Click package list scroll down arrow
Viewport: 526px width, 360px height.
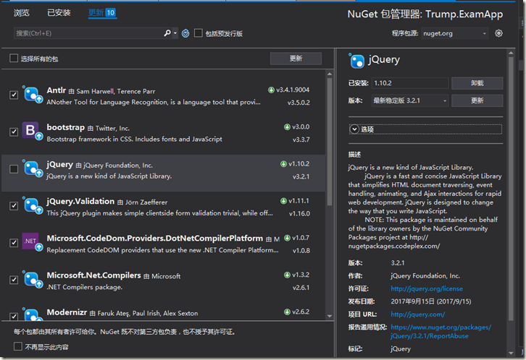(330, 316)
